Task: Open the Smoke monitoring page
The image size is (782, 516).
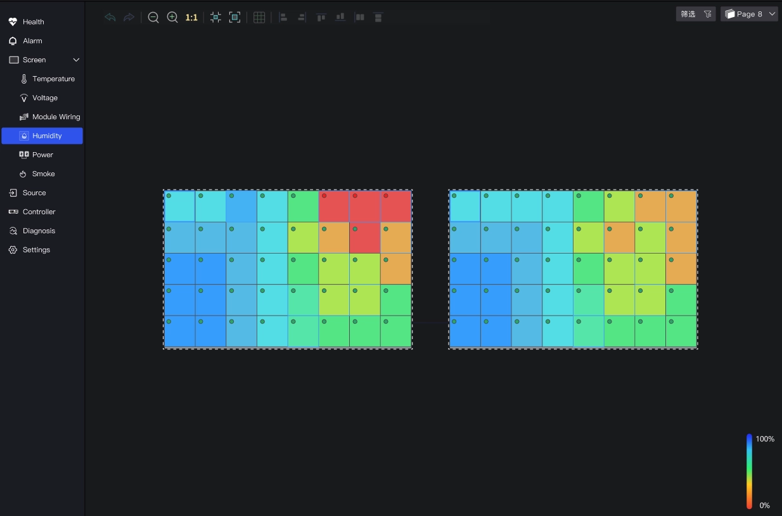Action: click(43, 174)
